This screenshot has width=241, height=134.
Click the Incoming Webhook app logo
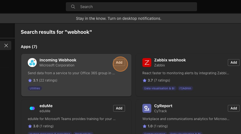pos(32,63)
